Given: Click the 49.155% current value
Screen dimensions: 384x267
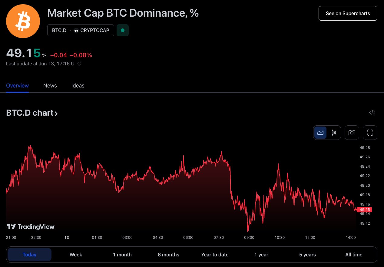Looking at the screenshot, I should pyautogui.click(x=26, y=53).
